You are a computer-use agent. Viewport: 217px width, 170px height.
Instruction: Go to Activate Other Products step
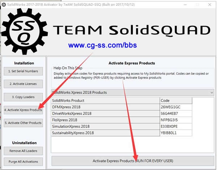coord(23,123)
